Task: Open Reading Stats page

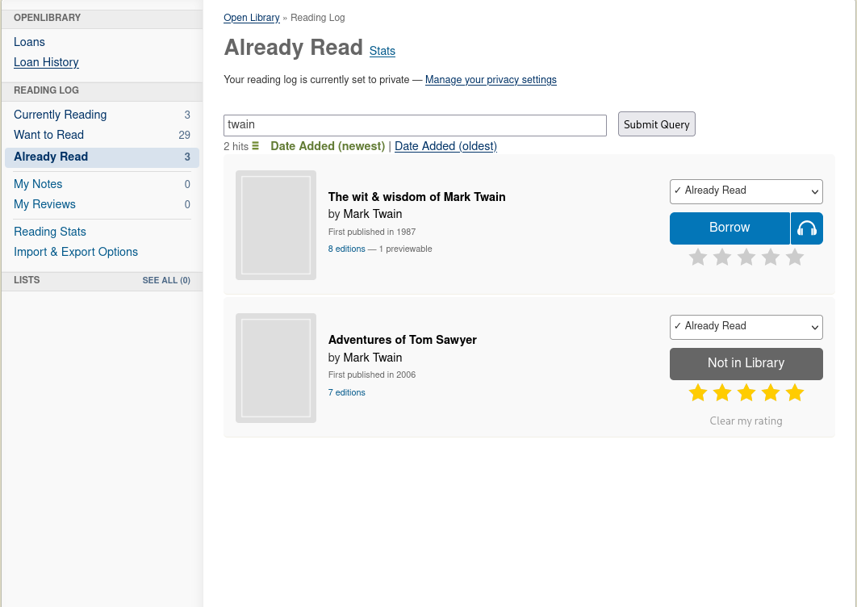Action: (50, 232)
